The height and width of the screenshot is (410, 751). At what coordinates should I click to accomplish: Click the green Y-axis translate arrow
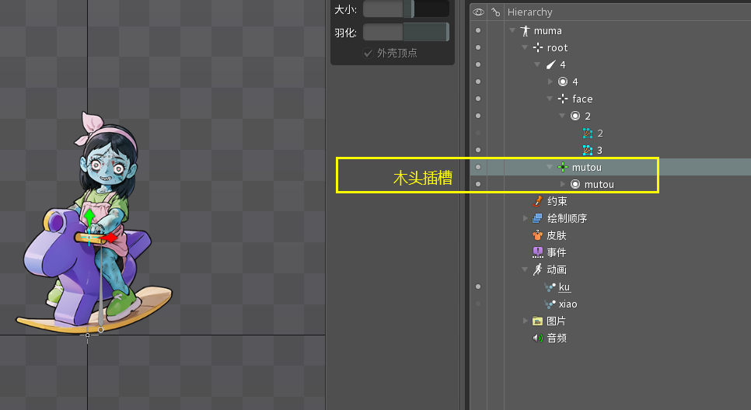pyautogui.click(x=89, y=214)
